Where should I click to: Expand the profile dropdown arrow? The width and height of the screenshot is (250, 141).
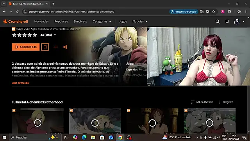tap(243, 22)
